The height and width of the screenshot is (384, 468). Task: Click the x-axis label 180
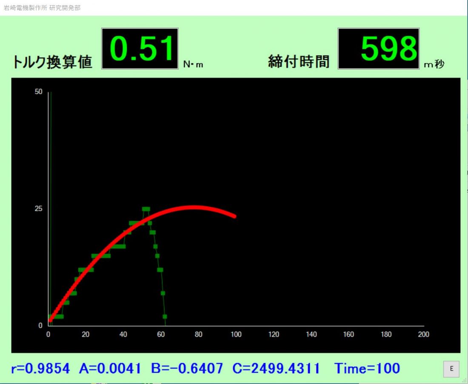[x=386, y=335]
